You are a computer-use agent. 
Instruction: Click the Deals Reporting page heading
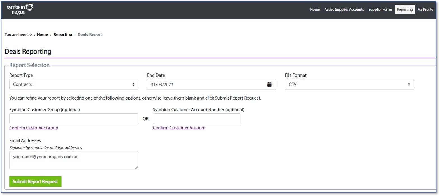[x=28, y=52]
